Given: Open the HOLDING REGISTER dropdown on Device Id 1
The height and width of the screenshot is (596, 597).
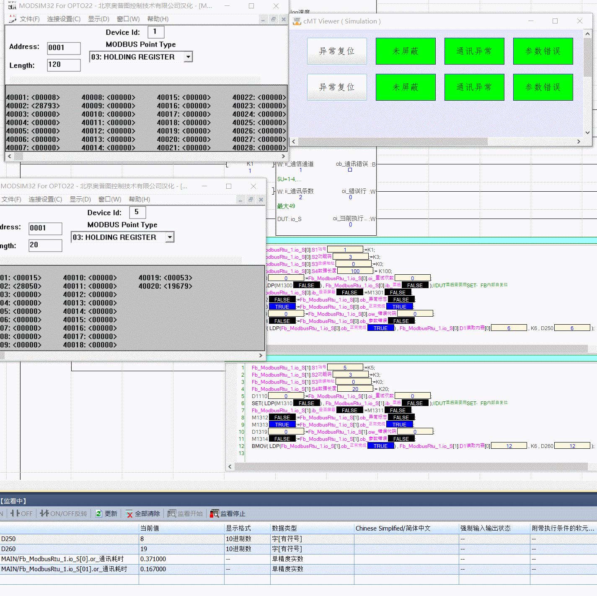Looking at the screenshot, I should tap(189, 57).
